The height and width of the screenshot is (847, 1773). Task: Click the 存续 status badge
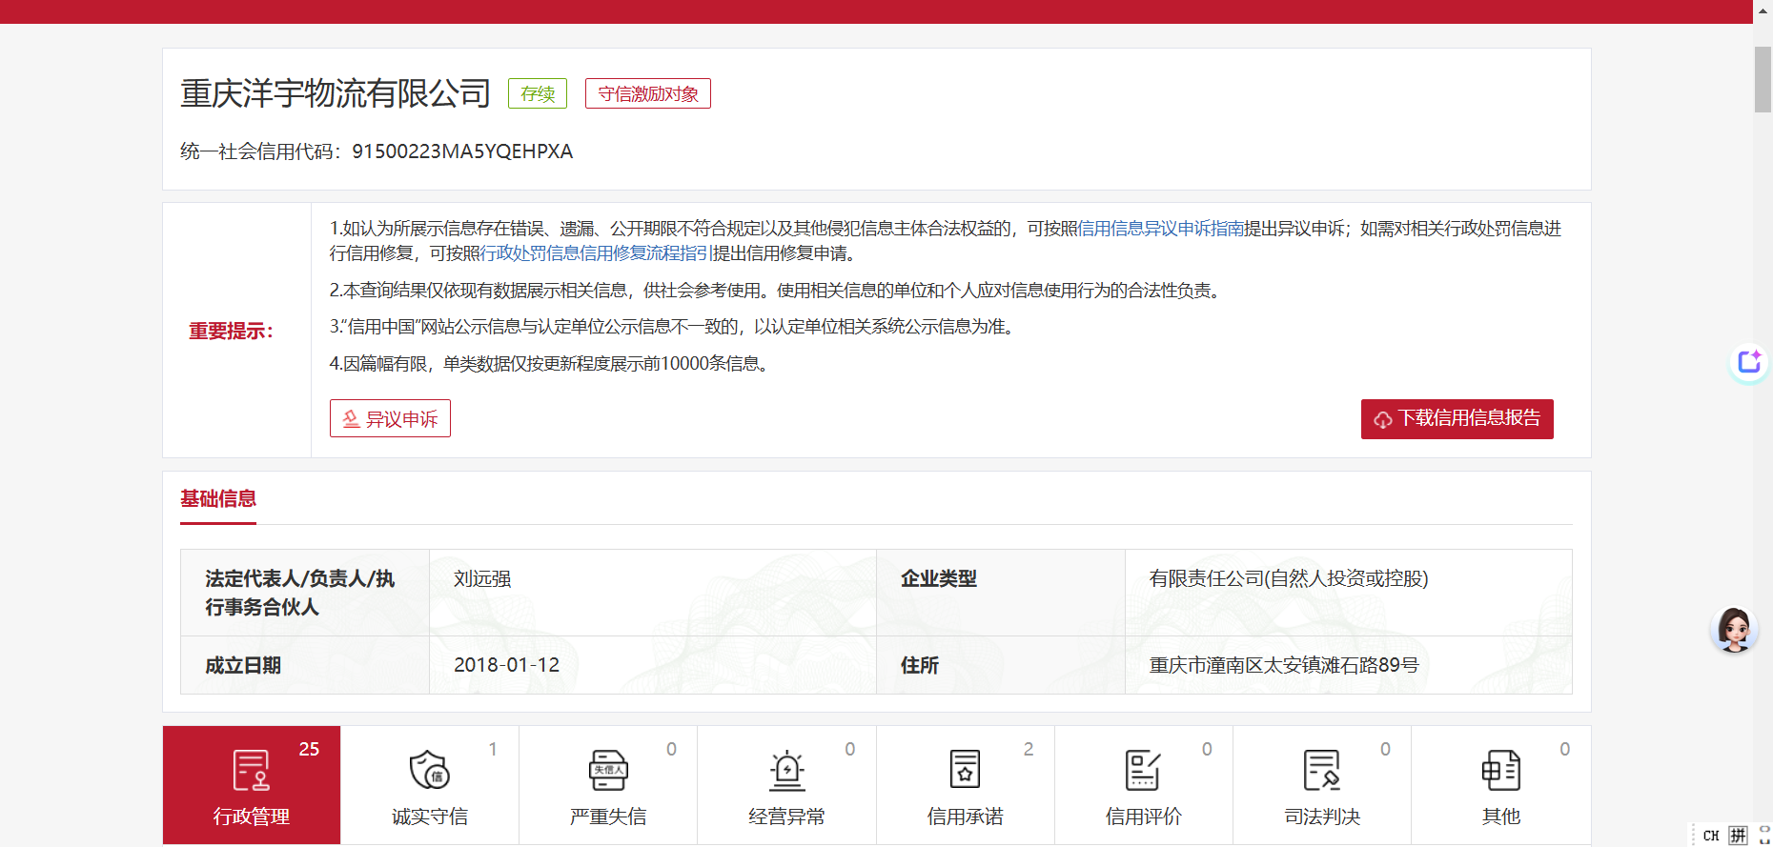tap(538, 94)
